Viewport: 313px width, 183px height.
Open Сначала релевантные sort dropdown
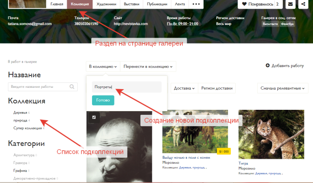(282, 88)
